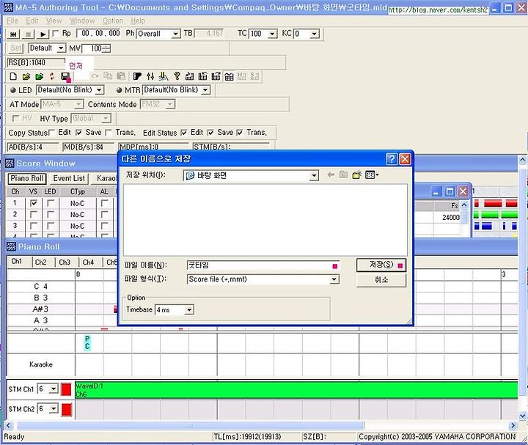
Task: Expand the 바탕 화면 save location dropdown
Action: click(314, 175)
